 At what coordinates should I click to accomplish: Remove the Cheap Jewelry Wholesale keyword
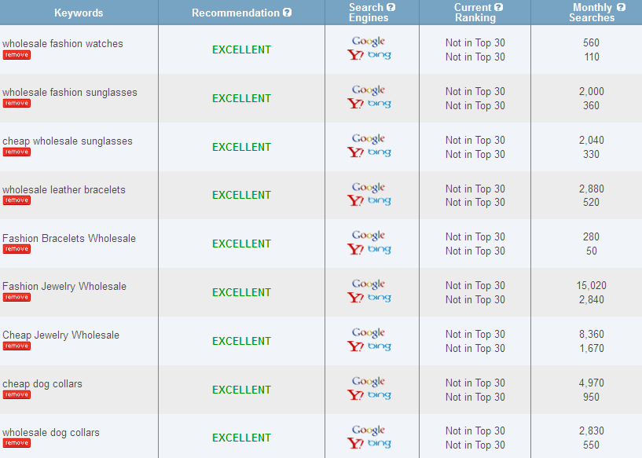point(17,346)
